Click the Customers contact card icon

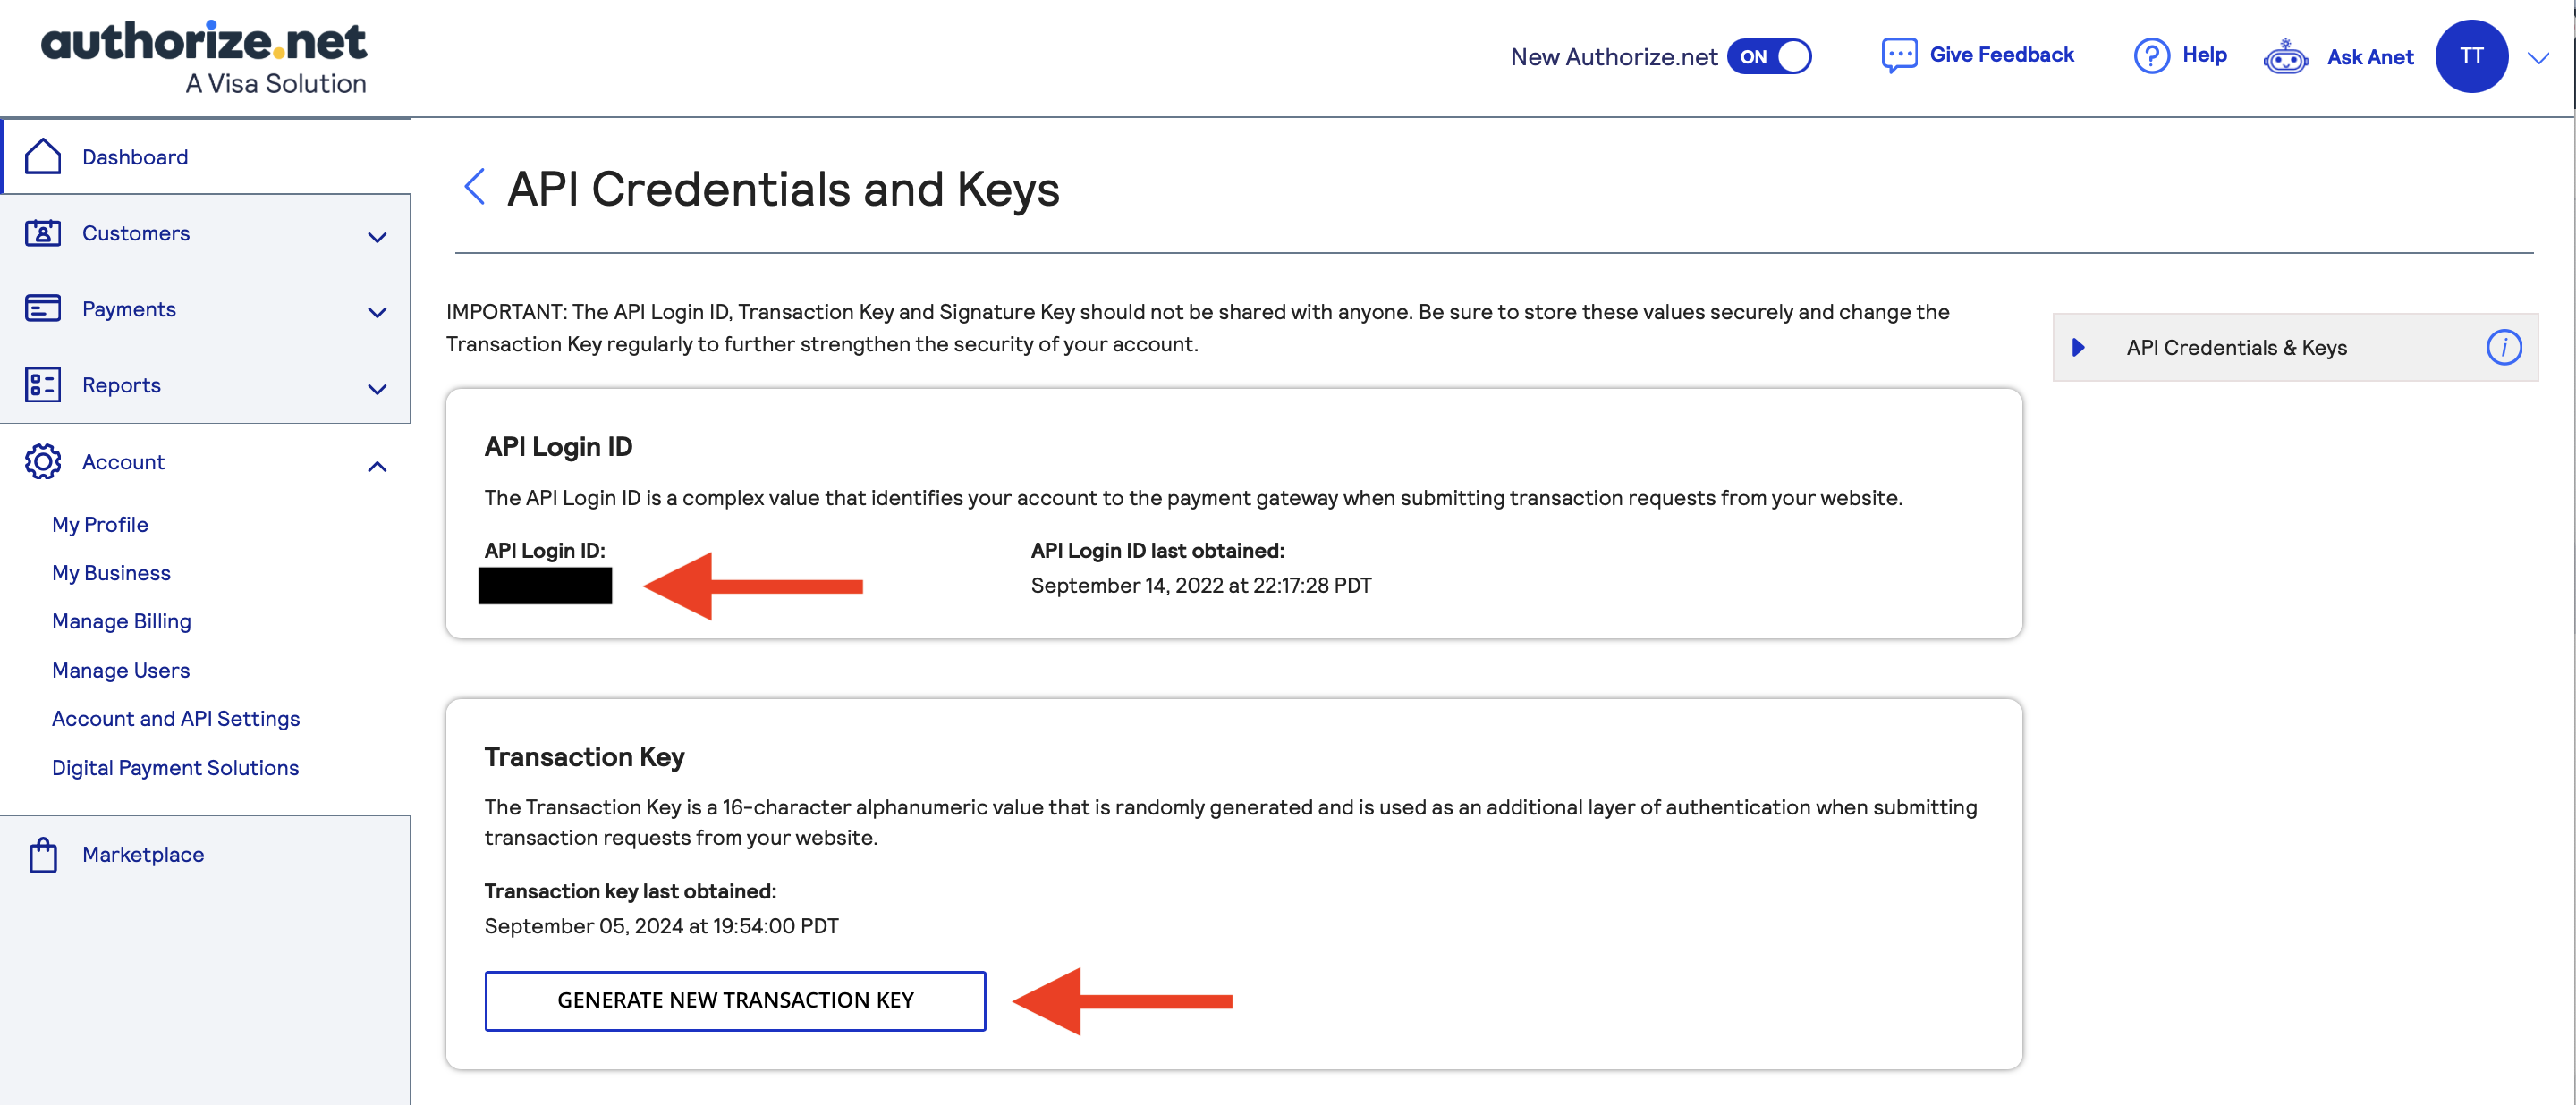(x=43, y=232)
